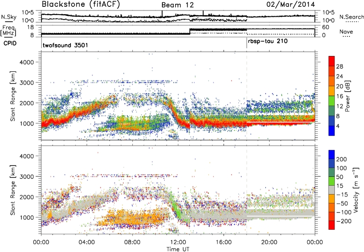364x252 pixels.
Task: Click the '04:00' time axis tick label
Action: 86,242
